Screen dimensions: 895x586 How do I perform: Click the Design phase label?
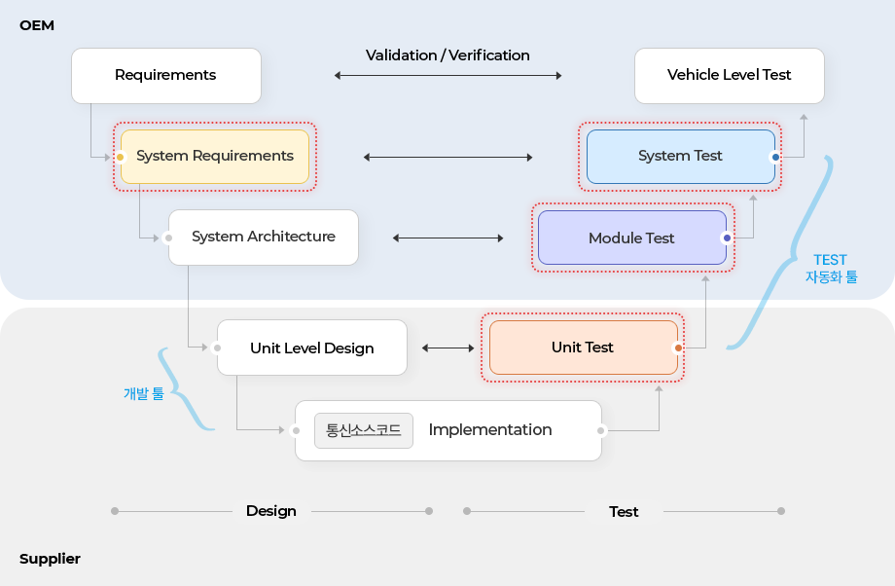point(271,511)
